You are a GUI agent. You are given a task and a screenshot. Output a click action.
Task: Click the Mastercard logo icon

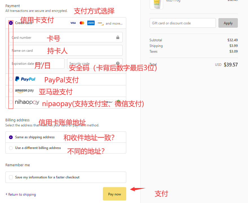tap(82, 23)
